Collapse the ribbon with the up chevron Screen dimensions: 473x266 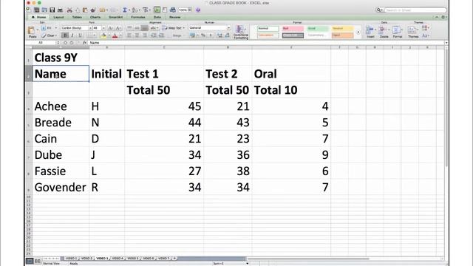click(437, 18)
